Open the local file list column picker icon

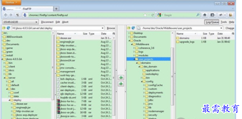[x=114, y=33]
